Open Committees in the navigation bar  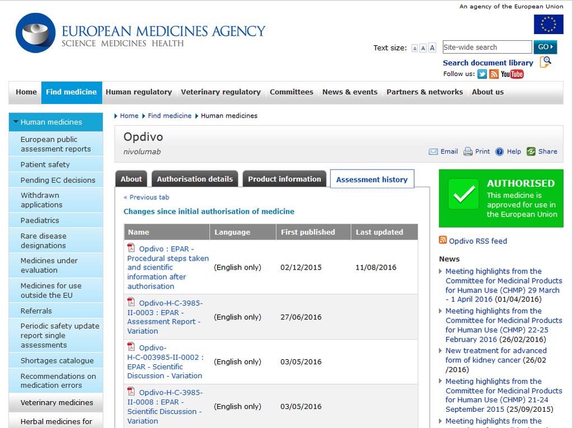(x=292, y=92)
